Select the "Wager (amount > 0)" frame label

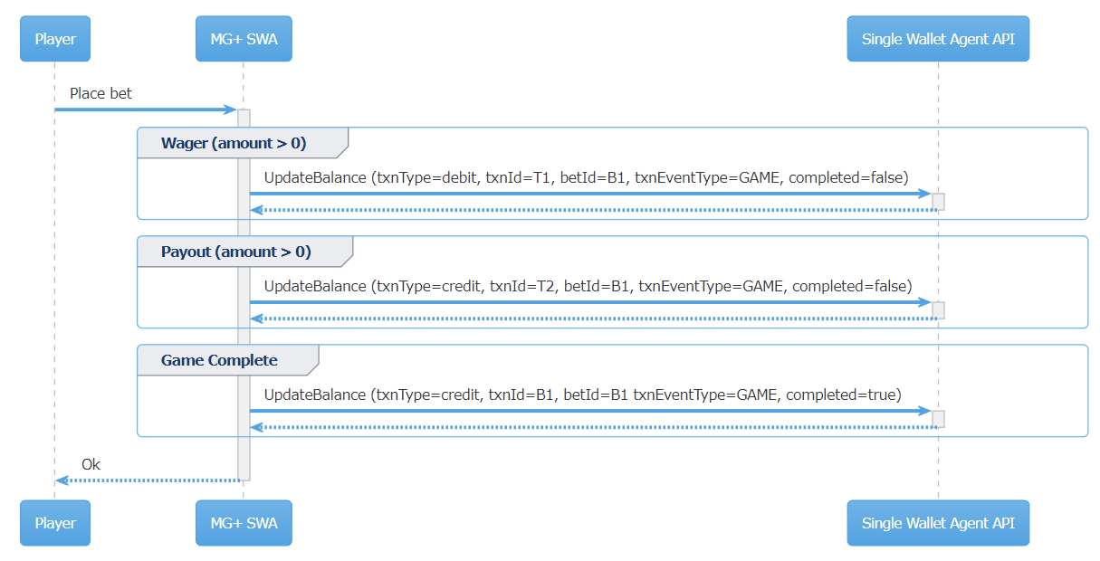click(x=234, y=143)
